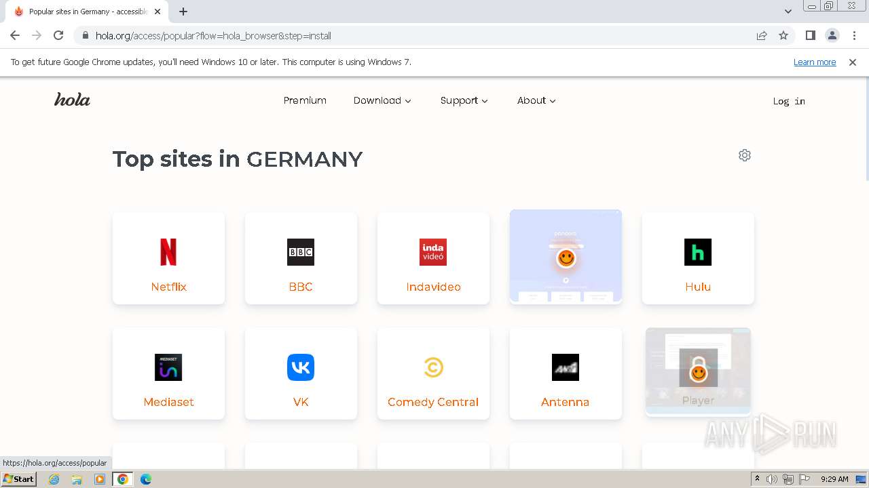869x488 pixels.
Task: Open a new browser tab
Action: coord(183,12)
